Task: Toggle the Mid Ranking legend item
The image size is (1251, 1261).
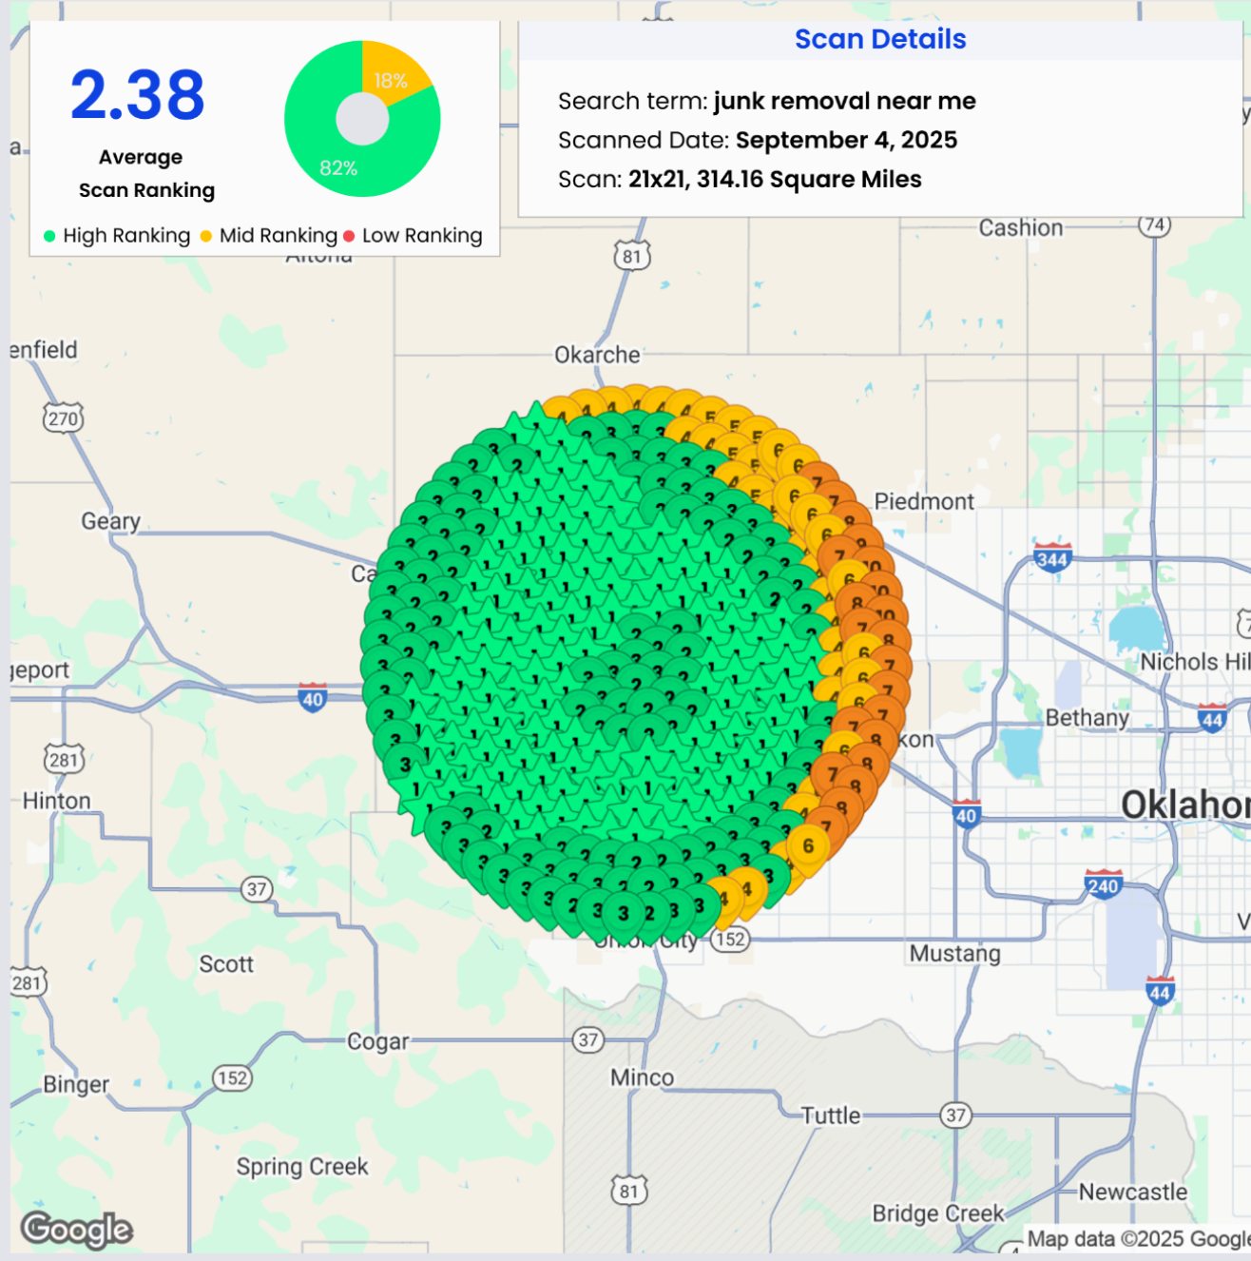Action: pyautogui.click(x=269, y=236)
